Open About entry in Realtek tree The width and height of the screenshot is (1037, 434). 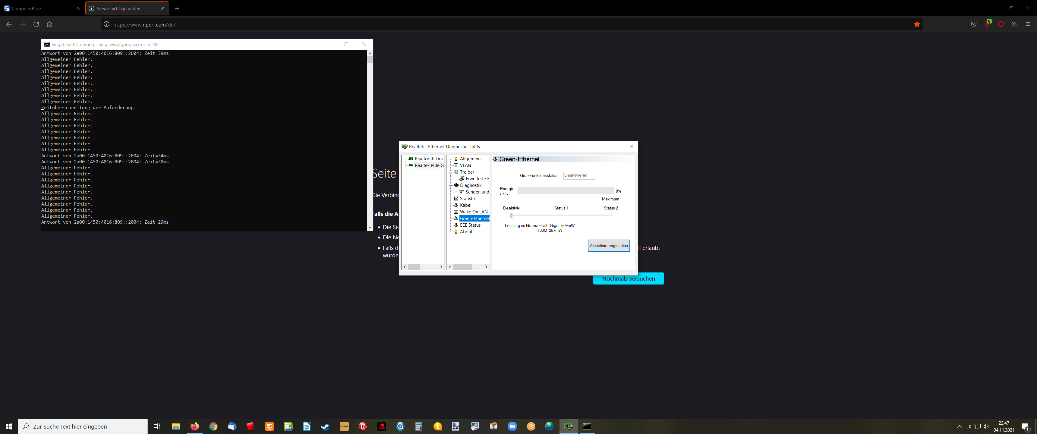[466, 232]
